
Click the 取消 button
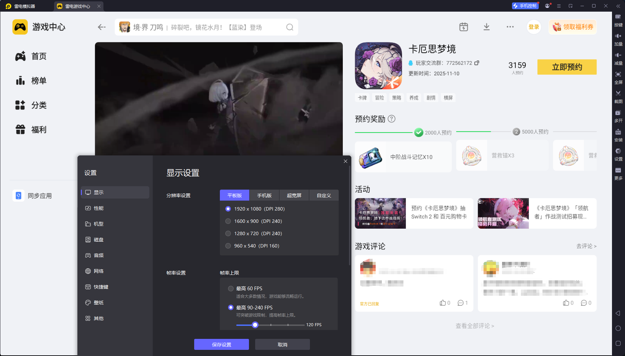(x=283, y=344)
